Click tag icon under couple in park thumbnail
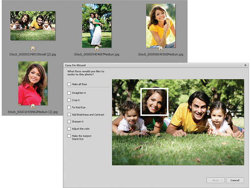 (x=97, y=48)
